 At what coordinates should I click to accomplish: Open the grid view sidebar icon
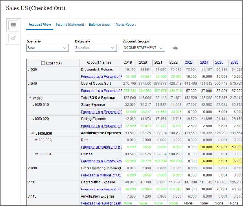click(x=13, y=25)
